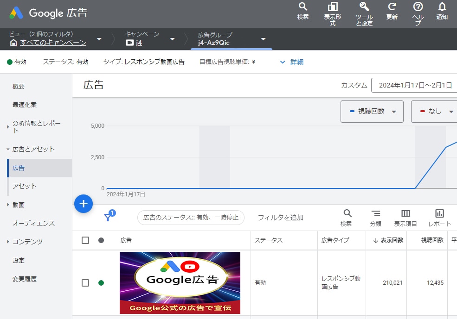Click the 詳細 link

click(296, 62)
